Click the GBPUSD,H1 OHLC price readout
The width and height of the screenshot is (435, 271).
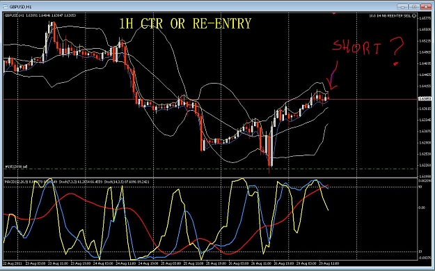pos(40,15)
